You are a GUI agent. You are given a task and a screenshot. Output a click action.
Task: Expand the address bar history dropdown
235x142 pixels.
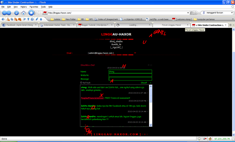tap(188, 13)
